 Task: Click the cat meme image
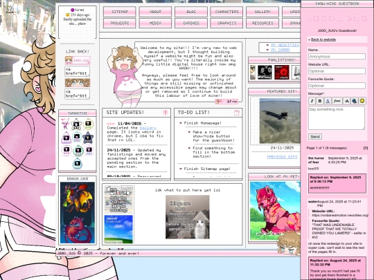(188, 217)
